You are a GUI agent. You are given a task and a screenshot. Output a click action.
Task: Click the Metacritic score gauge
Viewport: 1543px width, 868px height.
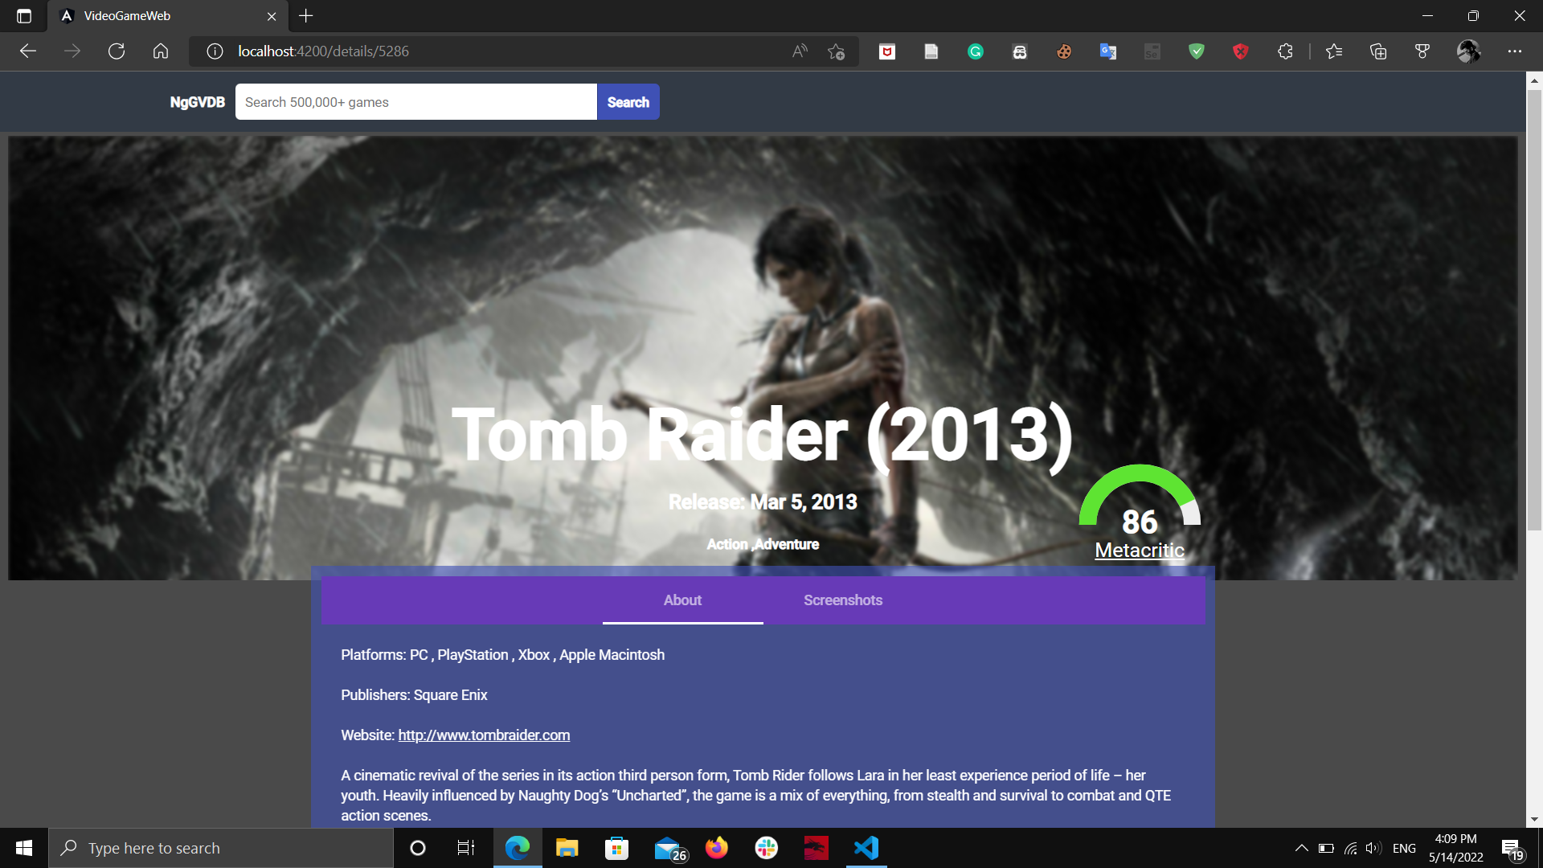point(1139,518)
